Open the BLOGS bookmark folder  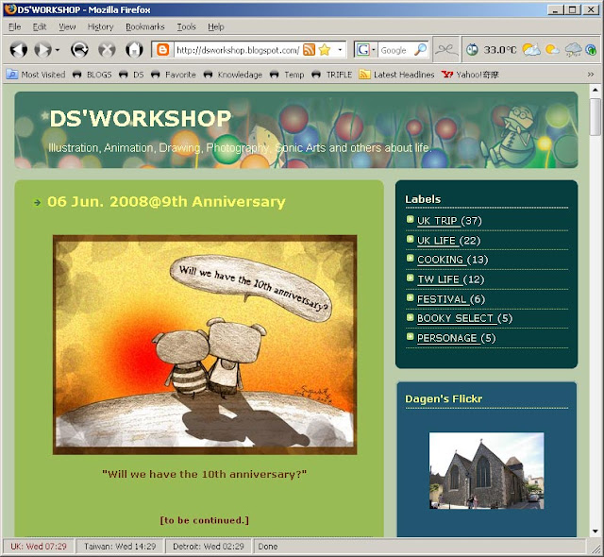coord(92,75)
